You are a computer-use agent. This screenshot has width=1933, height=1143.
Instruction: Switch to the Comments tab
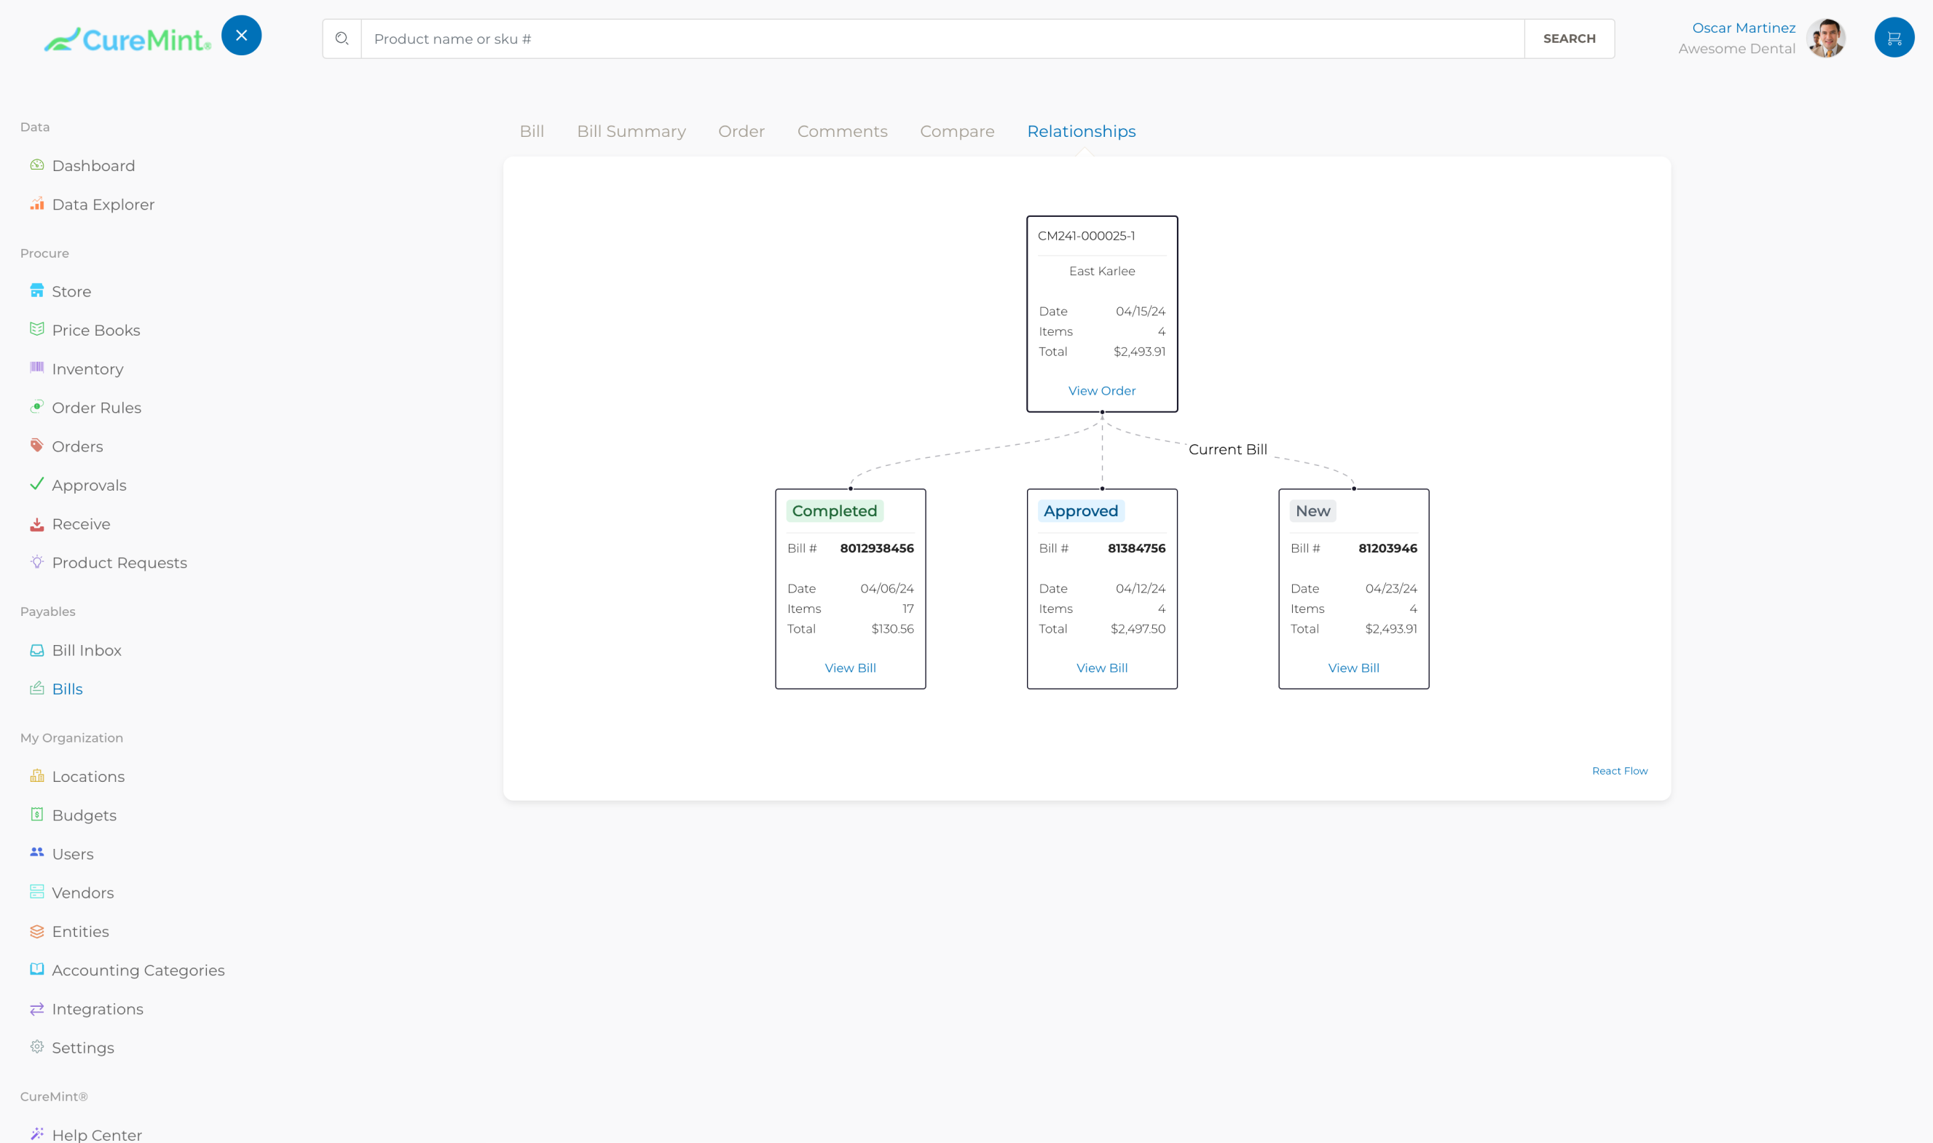pos(842,131)
